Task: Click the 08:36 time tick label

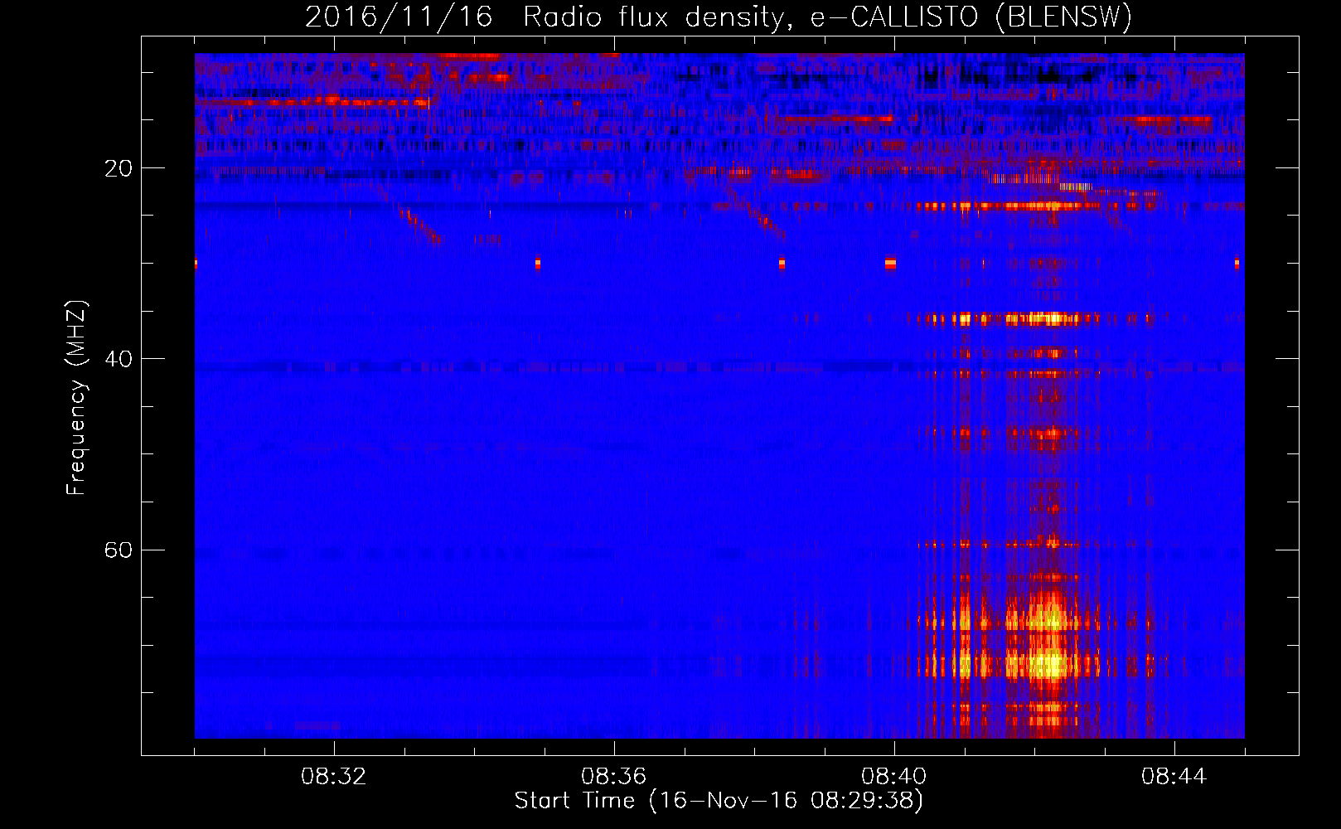Action: [614, 777]
